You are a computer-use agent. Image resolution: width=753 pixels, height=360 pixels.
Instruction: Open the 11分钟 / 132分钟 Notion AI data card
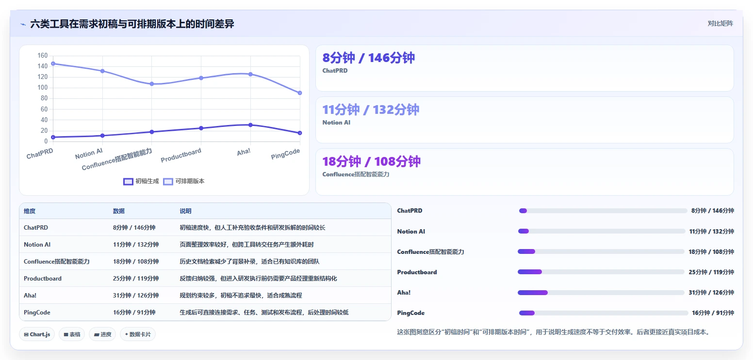coord(524,120)
